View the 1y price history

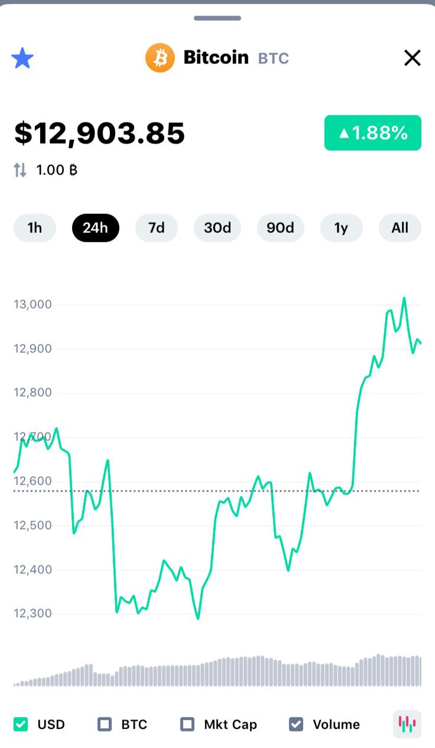pyautogui.click(x=341, y=228)
